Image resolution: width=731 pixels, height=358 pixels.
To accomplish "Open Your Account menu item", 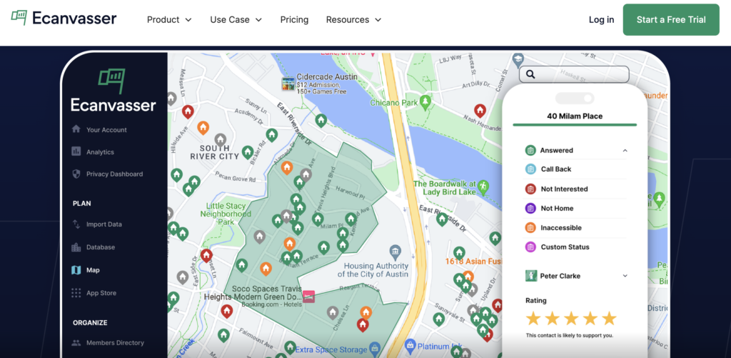I will (106, 130).
